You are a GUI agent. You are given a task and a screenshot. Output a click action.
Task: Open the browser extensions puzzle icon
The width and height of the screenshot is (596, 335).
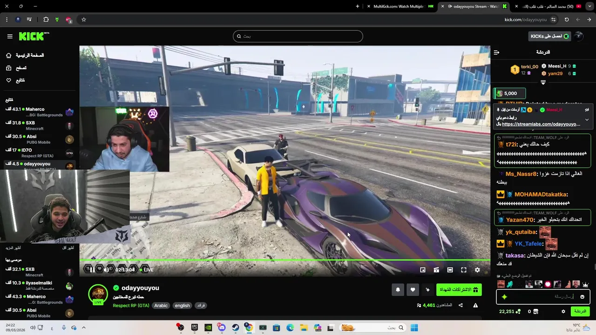click(x=46, y=20)
